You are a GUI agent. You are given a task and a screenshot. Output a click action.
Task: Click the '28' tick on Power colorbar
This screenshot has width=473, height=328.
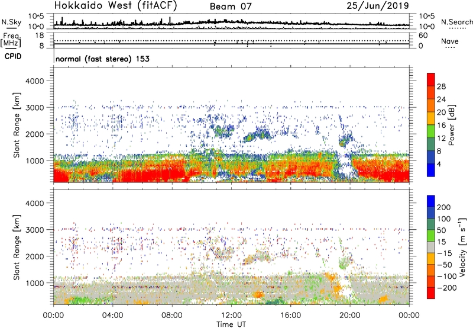point(441,86)
